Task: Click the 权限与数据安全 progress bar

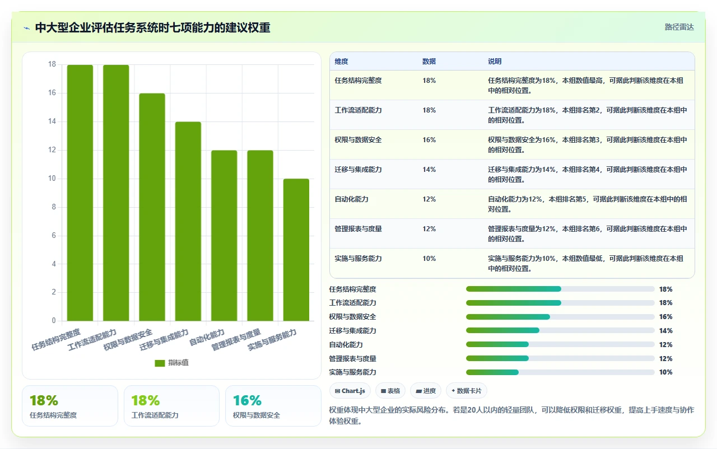Action: click(560, 317)
